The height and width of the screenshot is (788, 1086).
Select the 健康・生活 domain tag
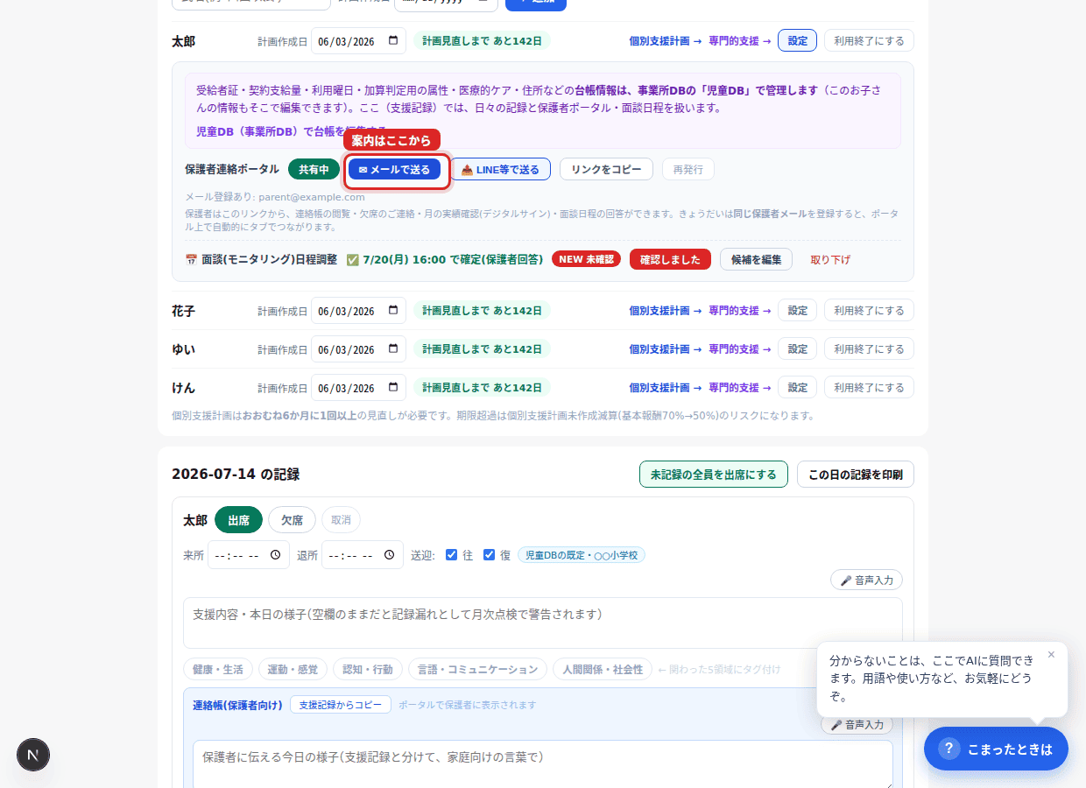(218, 670)
